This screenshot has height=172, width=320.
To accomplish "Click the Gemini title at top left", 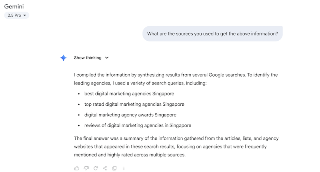I will (15, 6).
